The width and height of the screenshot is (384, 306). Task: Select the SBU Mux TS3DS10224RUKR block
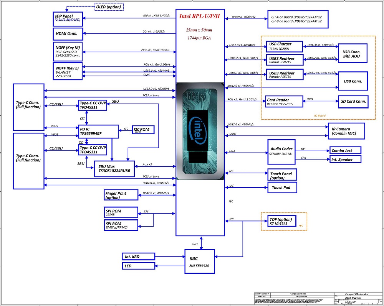point(114,168)
